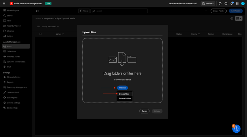Screen dimensions: 247x137
Task: Click the Size column header
Action: click(240, 34)
